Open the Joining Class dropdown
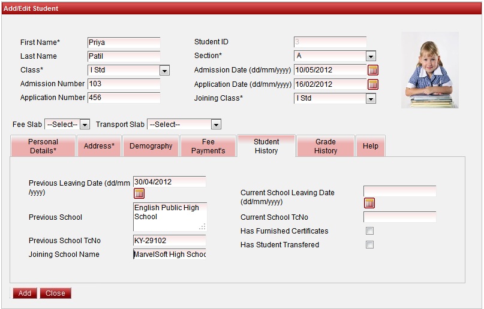The height and width of the screenshot is (309, 484). tap(371, 98)
